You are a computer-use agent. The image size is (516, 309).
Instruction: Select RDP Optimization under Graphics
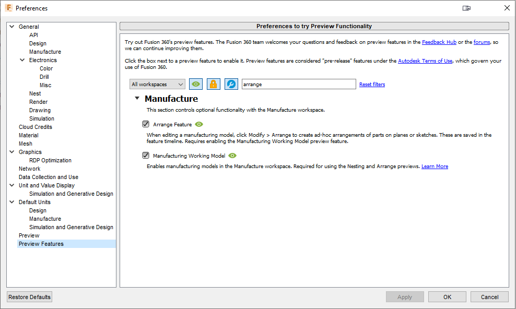pos(50,160)
